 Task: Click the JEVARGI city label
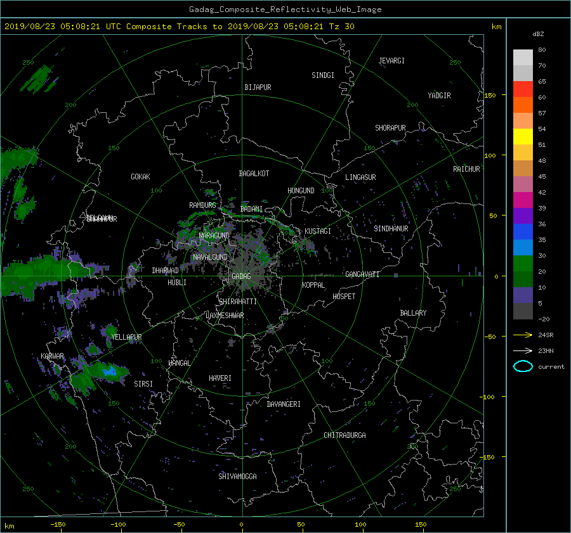pyautogui.click(x=391, y=61)
